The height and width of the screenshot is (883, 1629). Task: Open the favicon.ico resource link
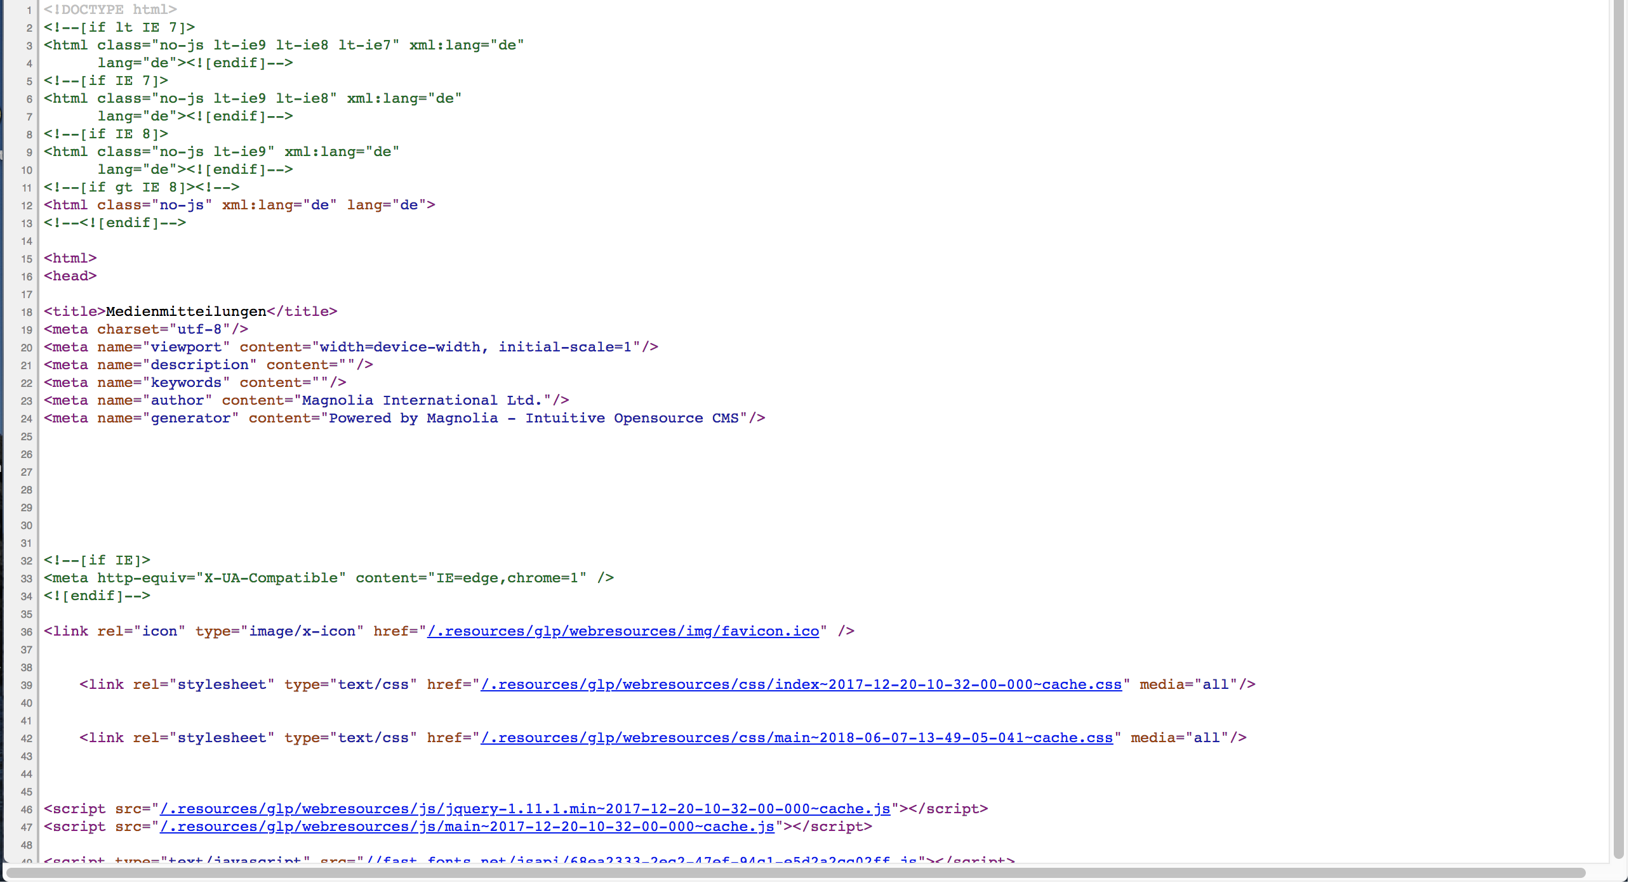click(x=623, y=631)
